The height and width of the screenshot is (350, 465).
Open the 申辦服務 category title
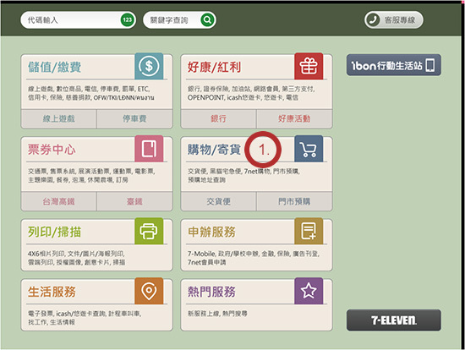[x=211, y=232]
